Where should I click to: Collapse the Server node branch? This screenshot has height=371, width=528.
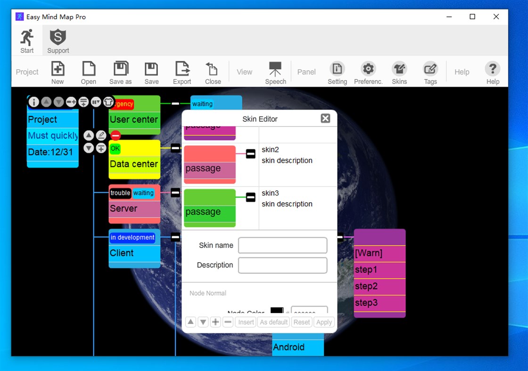(175, 192)
